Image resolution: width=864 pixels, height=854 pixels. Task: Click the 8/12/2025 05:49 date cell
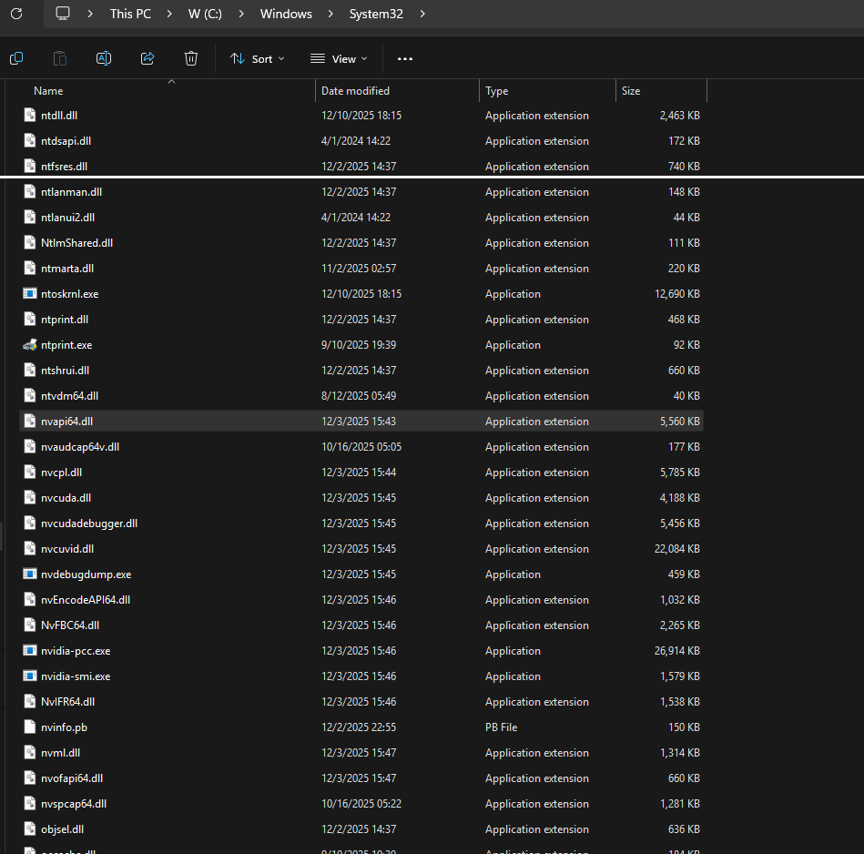(359, 396)
